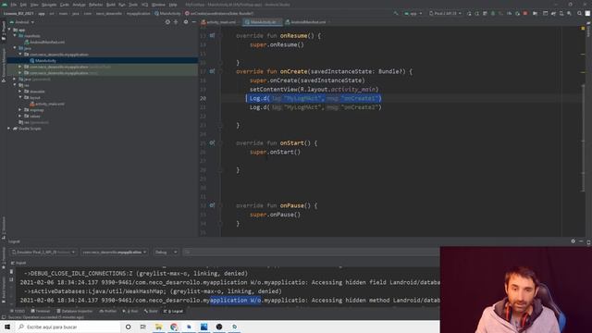This screenshot has width=592, height=333.
Task: Click the make project hammer icon
Action: [x=396, y=13]
